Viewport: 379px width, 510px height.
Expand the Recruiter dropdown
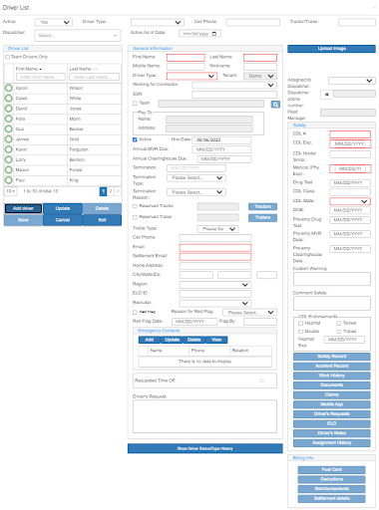coord(215,303)
